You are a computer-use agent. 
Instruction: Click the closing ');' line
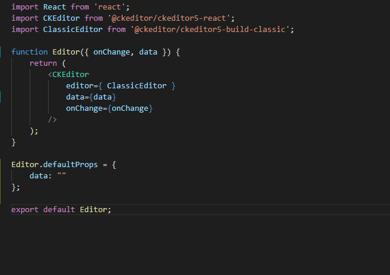(x=34, y=131)
